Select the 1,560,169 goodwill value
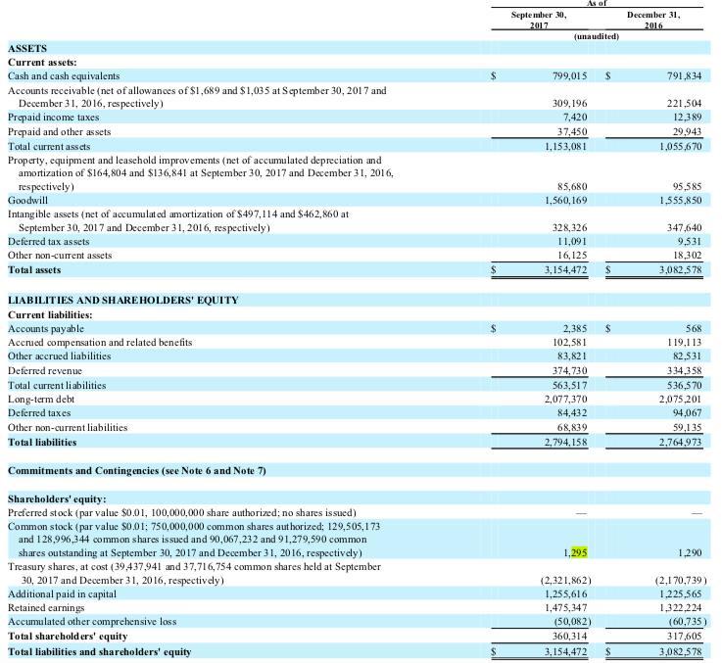 (x=566, y=201)
